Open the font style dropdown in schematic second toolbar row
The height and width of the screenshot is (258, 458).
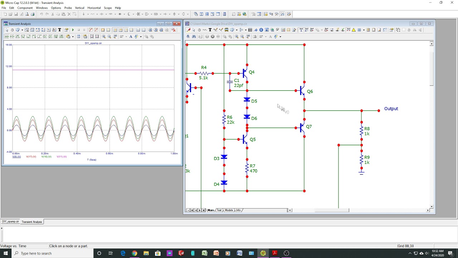coord(280,37)
